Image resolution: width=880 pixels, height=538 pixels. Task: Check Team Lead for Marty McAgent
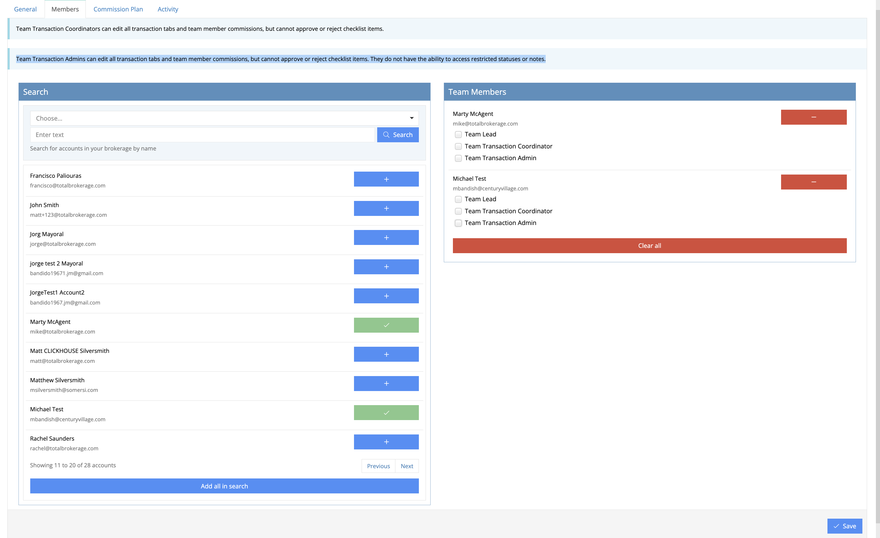[458, 135]
